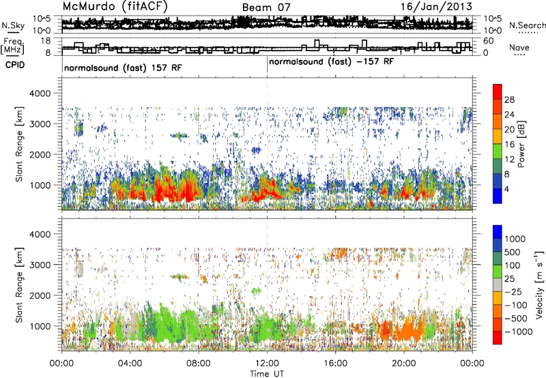Click the "12:00" time tick label

click(267, 364)
